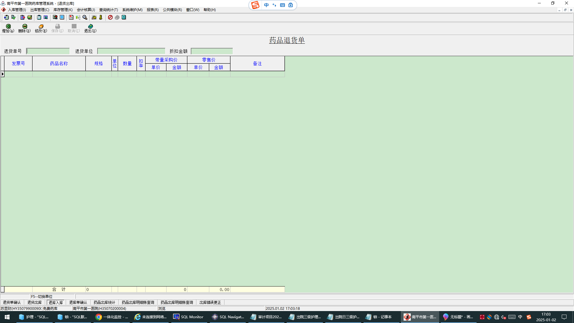The width and height of the screenshot is (574, 323).
Task: Click the 增加(A) add button
Action: point(8,28)
